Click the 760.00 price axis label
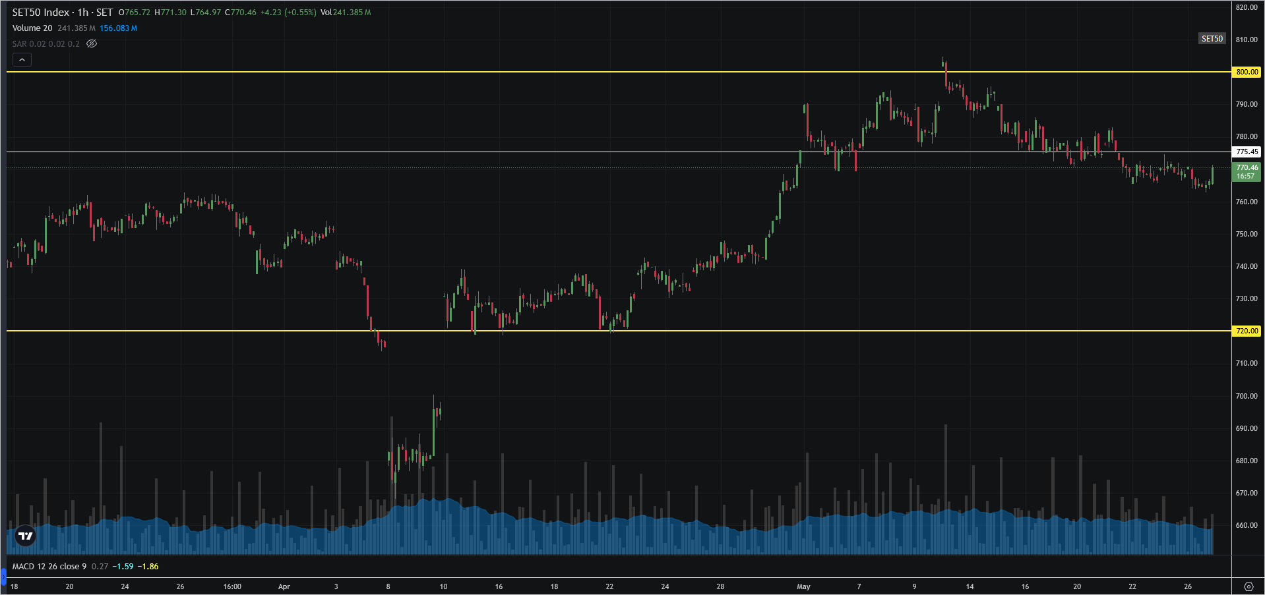Viewport: 1265px width, 595px height. [x=1247, y=202]
